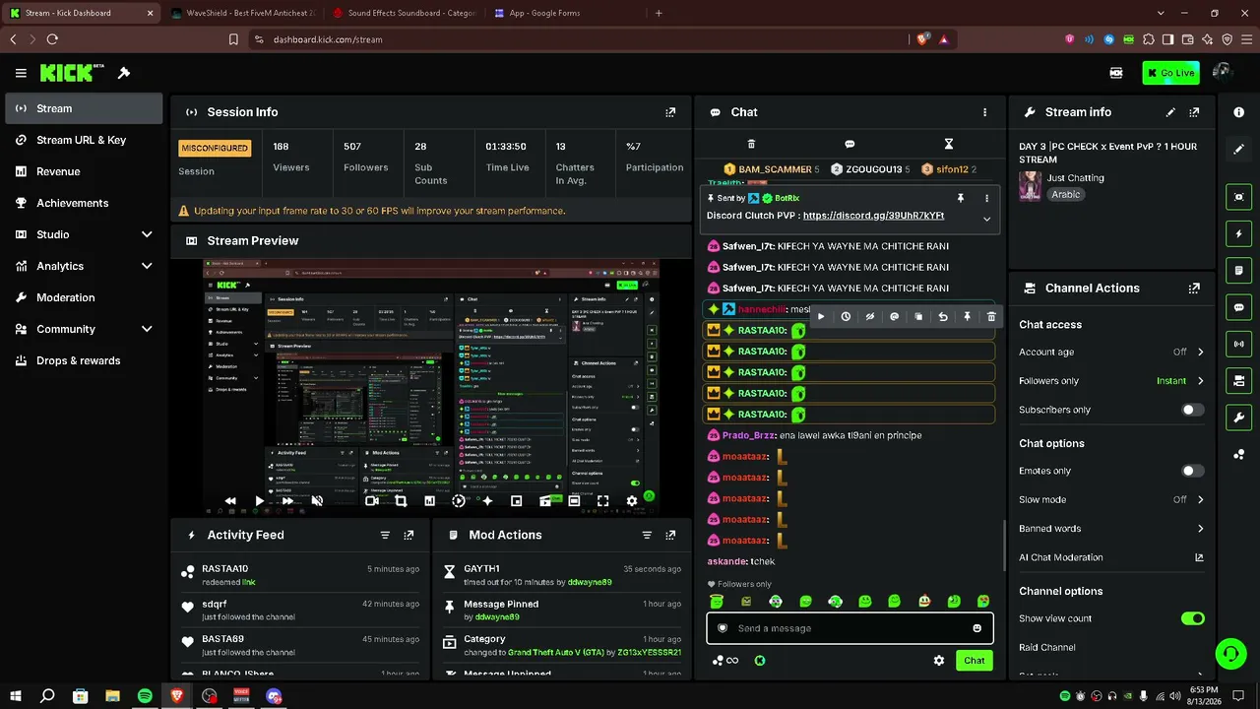Image resolution: width=1260 pixels, height=709 pixels.
Task: Pop out the Stream info panel
Action: pyautogui.click(x=1194, y=112)
